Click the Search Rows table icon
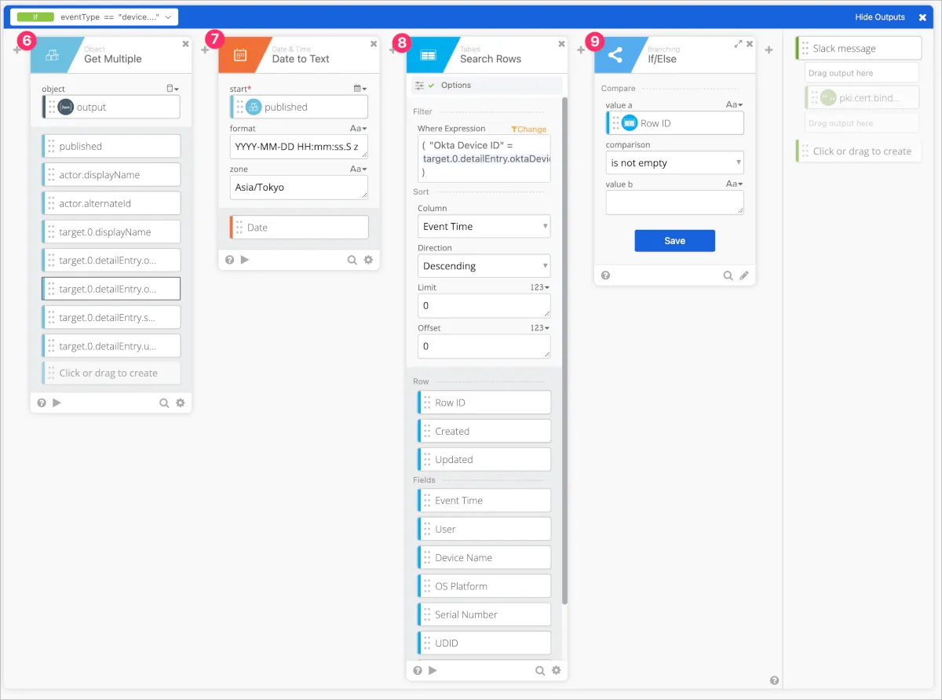This screenshot has height=700, width=942. point(428,55)
